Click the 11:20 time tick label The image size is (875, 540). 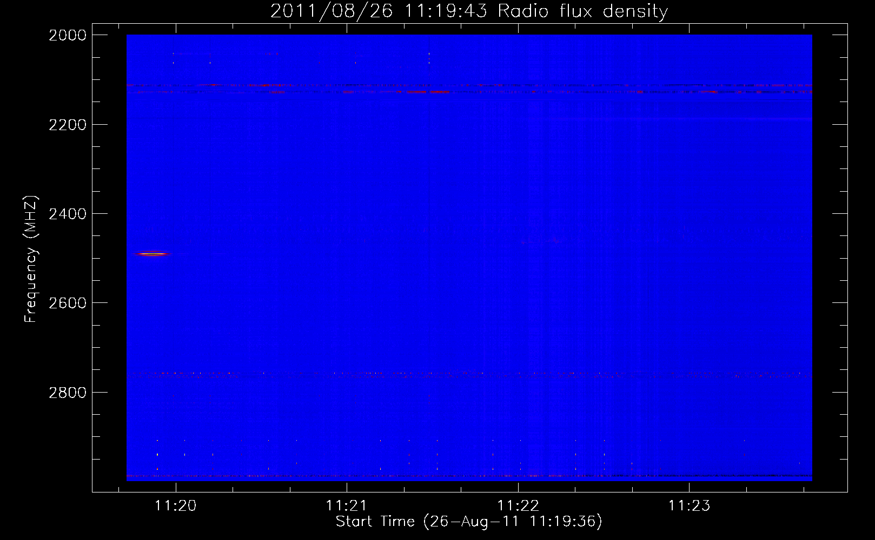(176, 505)
